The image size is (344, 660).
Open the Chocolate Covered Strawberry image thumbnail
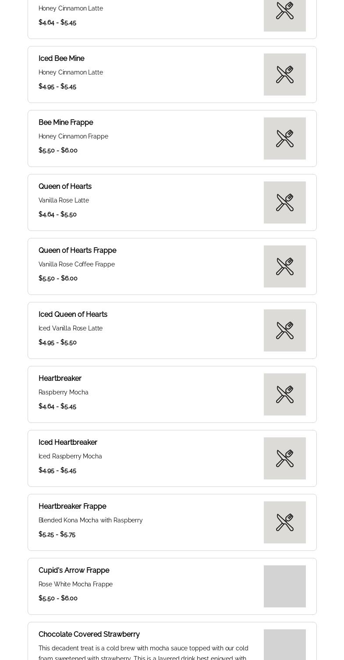point(285,645)
